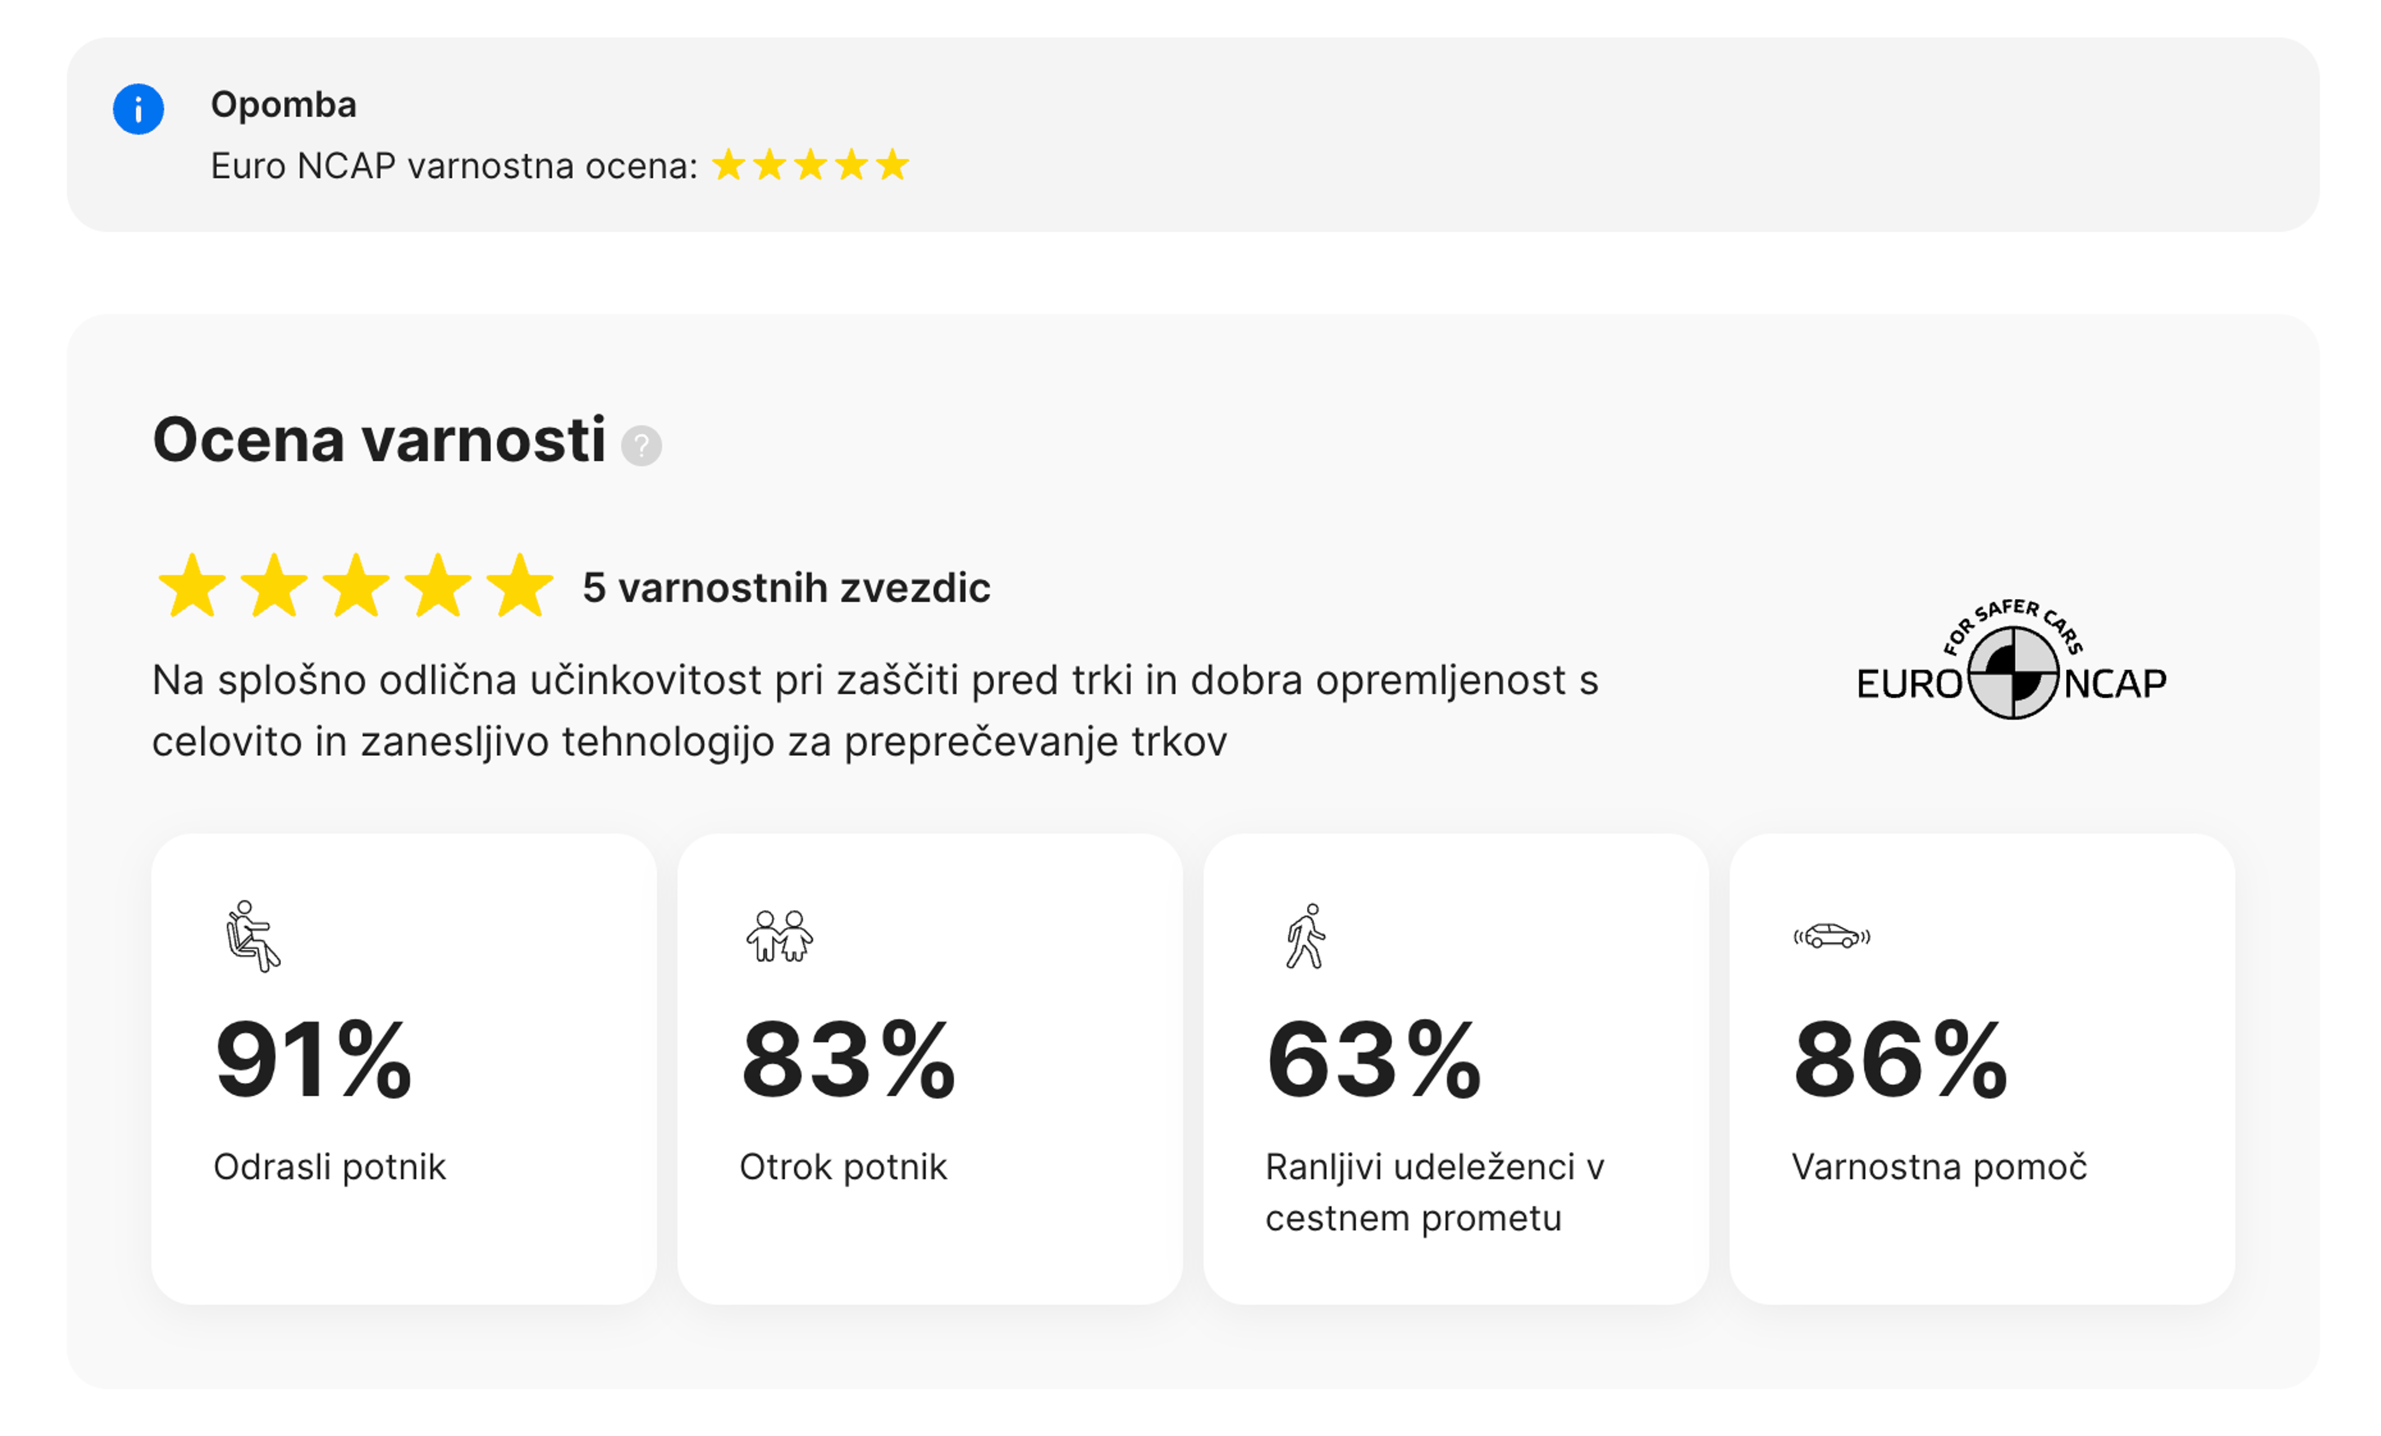Click the blue info icon next to Opomba
Image resolution: width=2381 pixels, height=1436 pixels.
click(139, 109)
